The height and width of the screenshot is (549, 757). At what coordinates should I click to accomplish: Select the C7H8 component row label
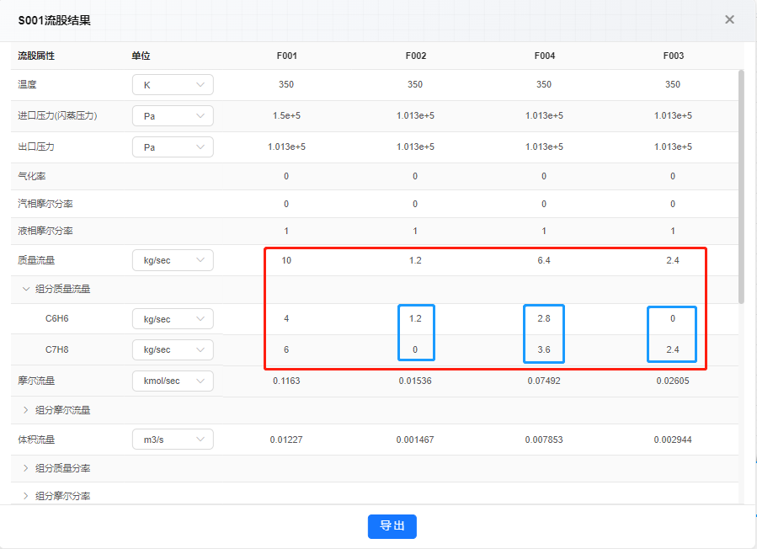click(x=57, y=349)
